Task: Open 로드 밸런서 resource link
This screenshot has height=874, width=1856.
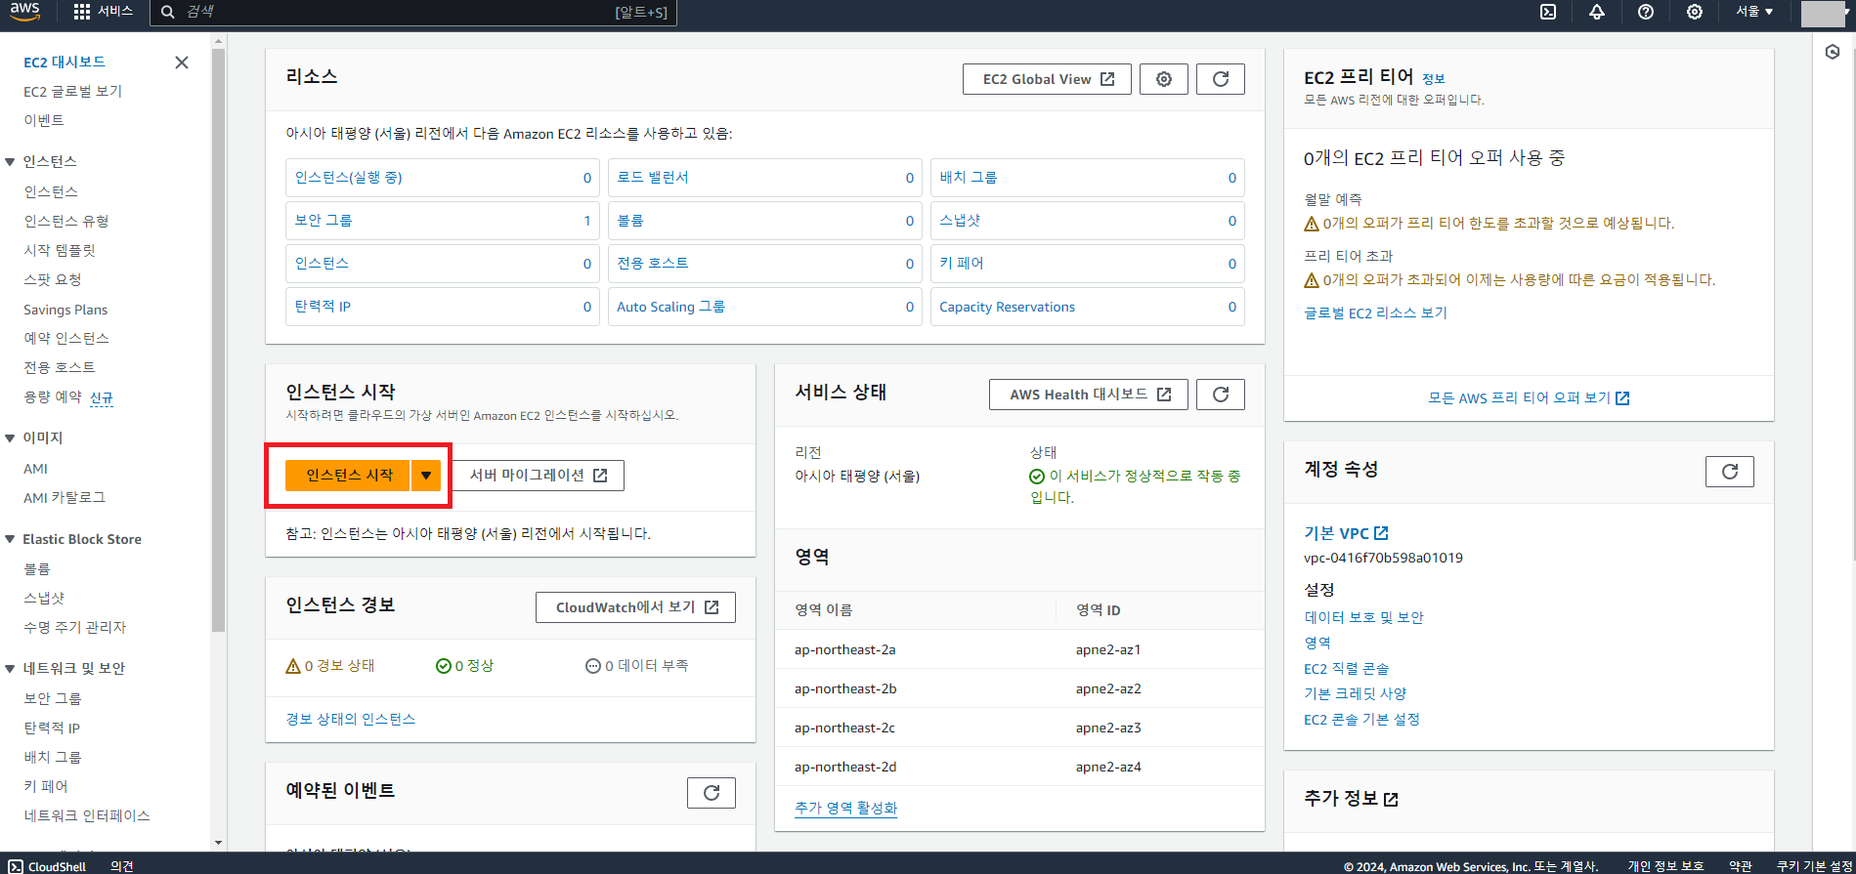Action: coord(653,178)
